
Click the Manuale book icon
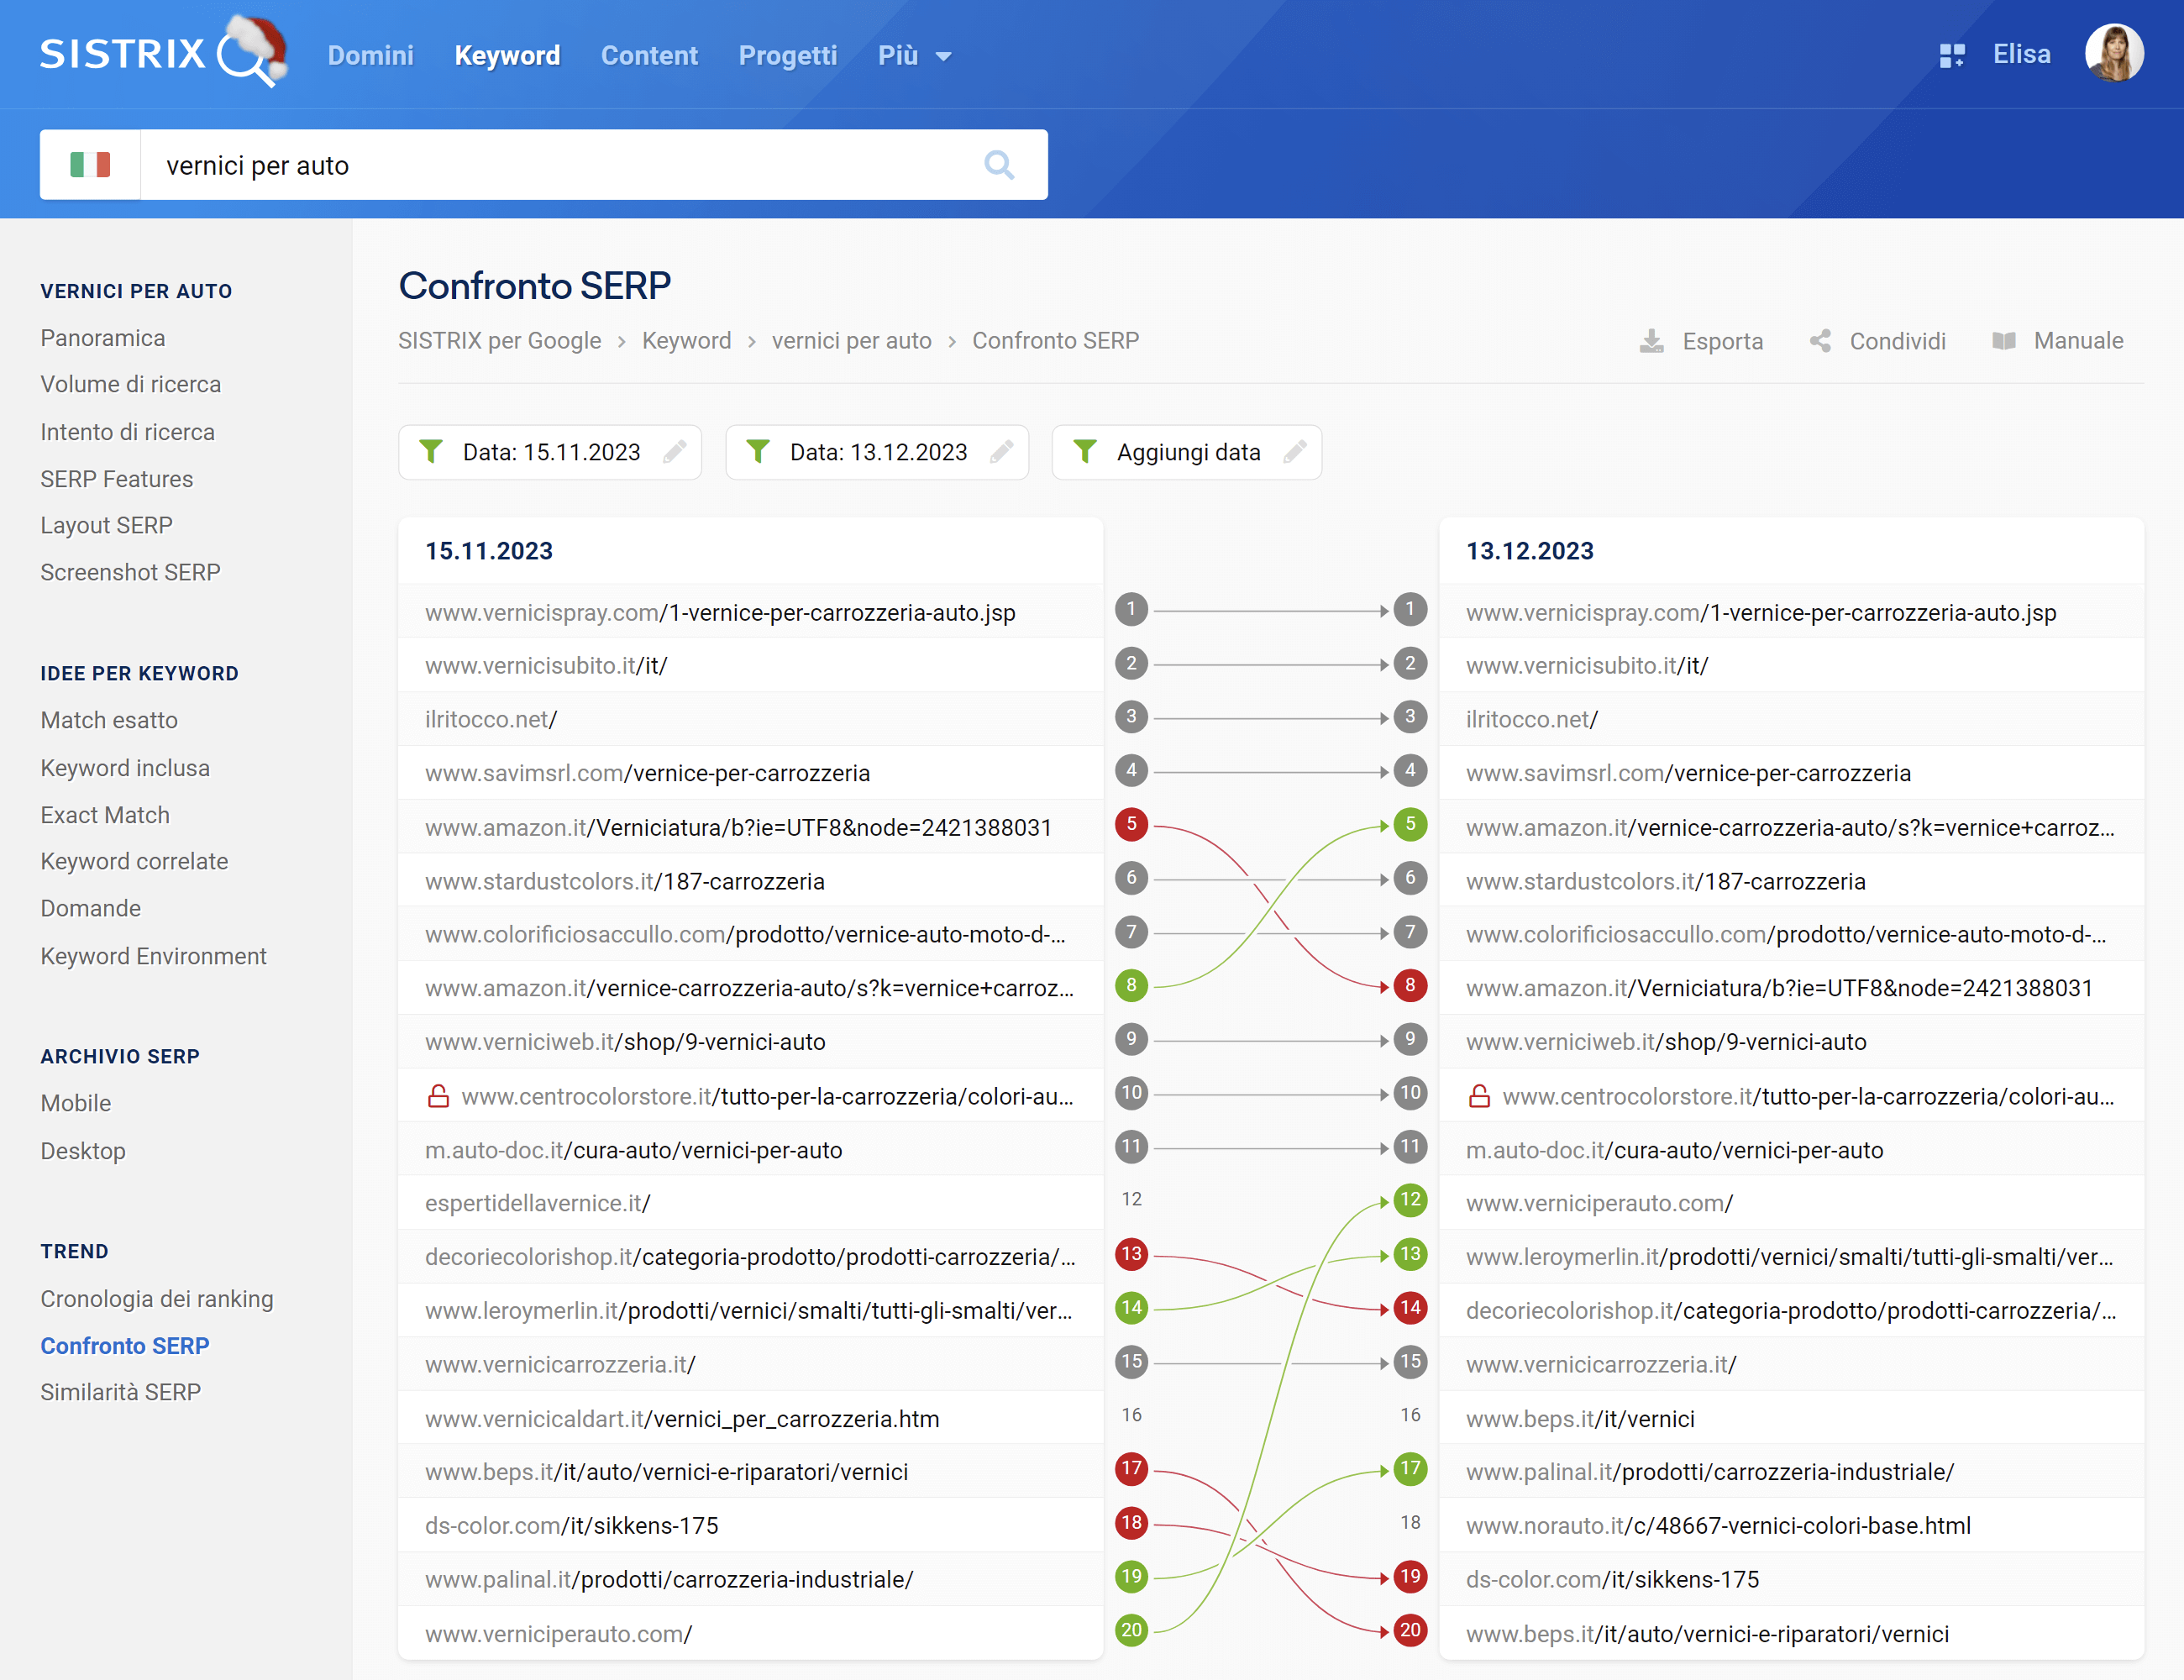point(2004,341)
